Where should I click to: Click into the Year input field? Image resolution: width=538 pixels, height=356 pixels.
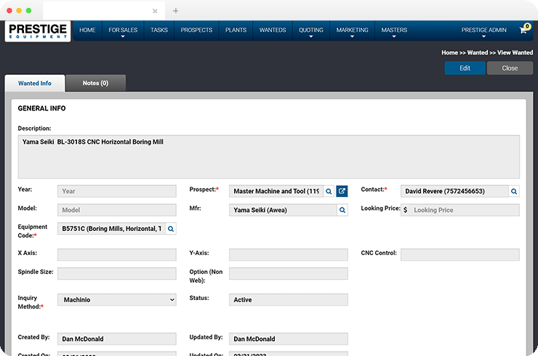pyautogui.click(x=116, y=191)
